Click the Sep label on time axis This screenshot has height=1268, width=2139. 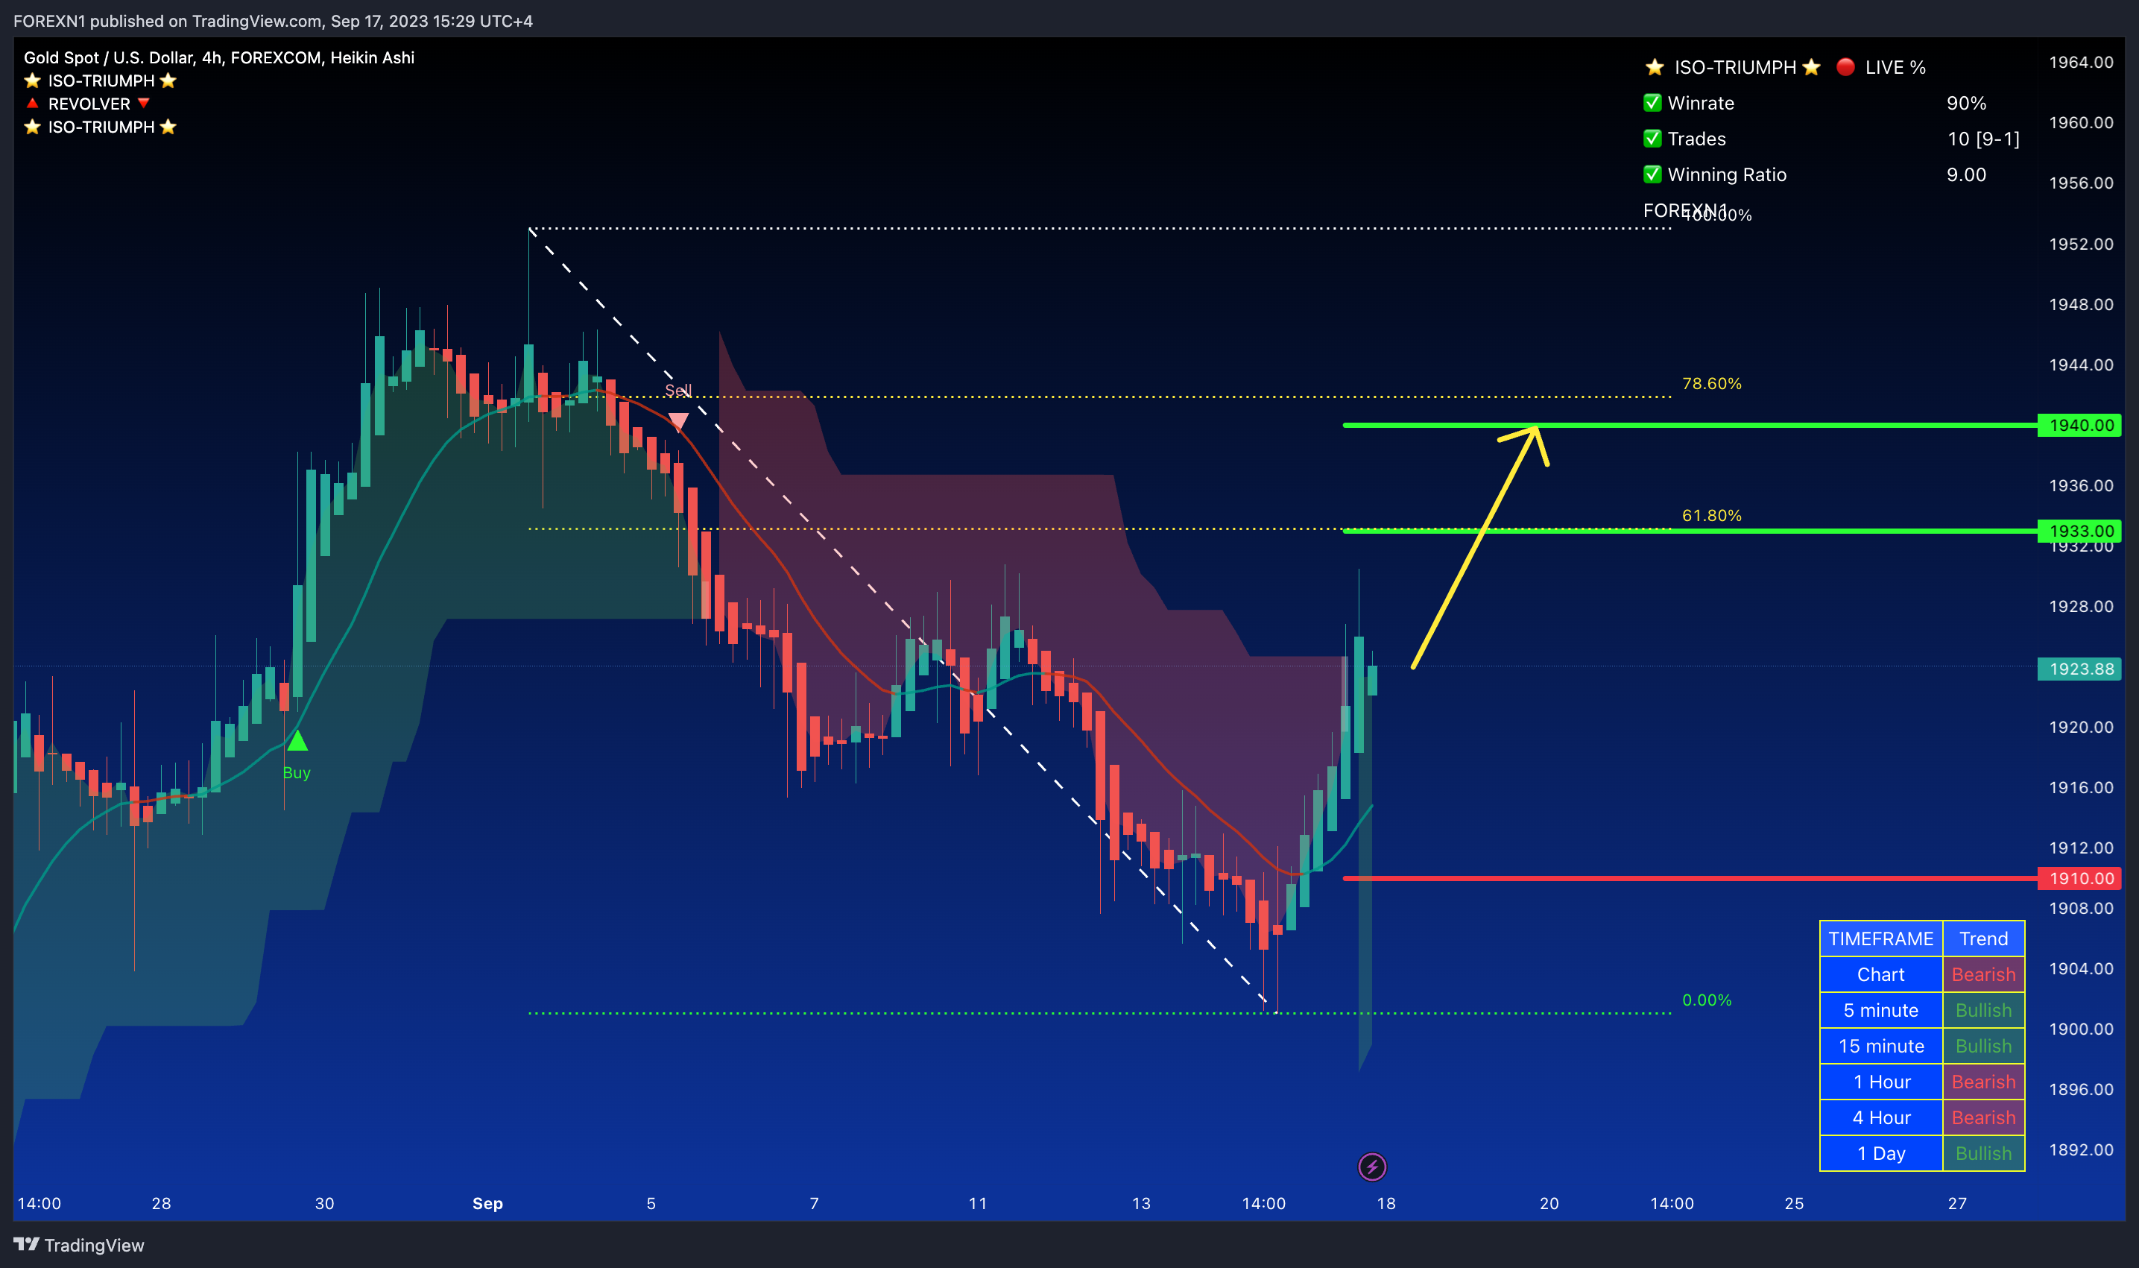click(487, 1203)
